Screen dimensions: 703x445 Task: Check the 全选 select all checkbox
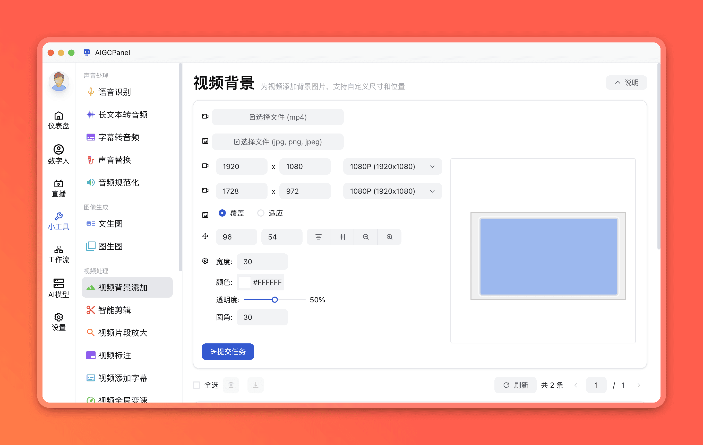(x=197, y=385)
